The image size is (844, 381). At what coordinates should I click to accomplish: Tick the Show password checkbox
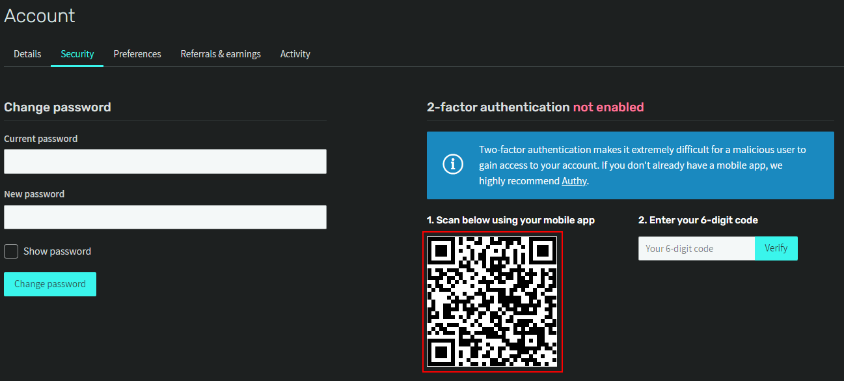(11, 251)
